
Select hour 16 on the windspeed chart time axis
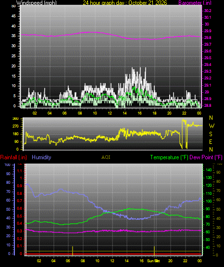coord(139,113)
